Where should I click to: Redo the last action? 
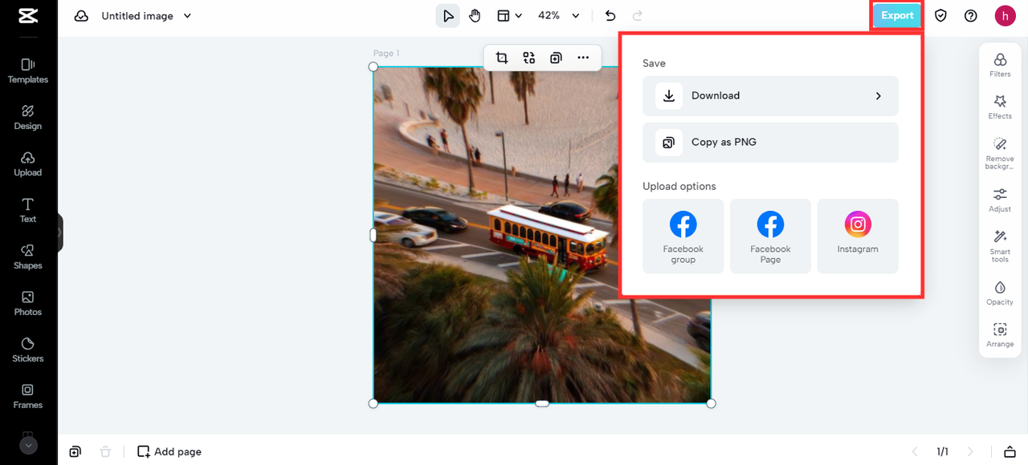pyautogui.click(x=638, y=16)
